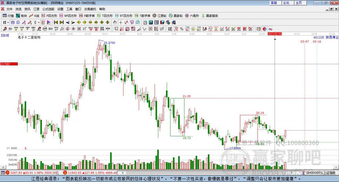
Task: Open the 帮助 menu
Action: [x=102, y=9]
